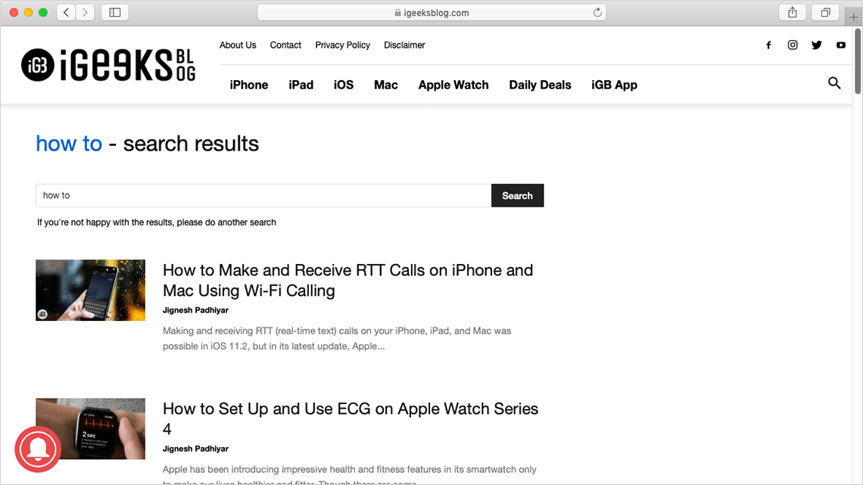Open iGeeksBlog Facebook page icon
The height and width of the screenshot is (485, 863).
coord(768,45)
